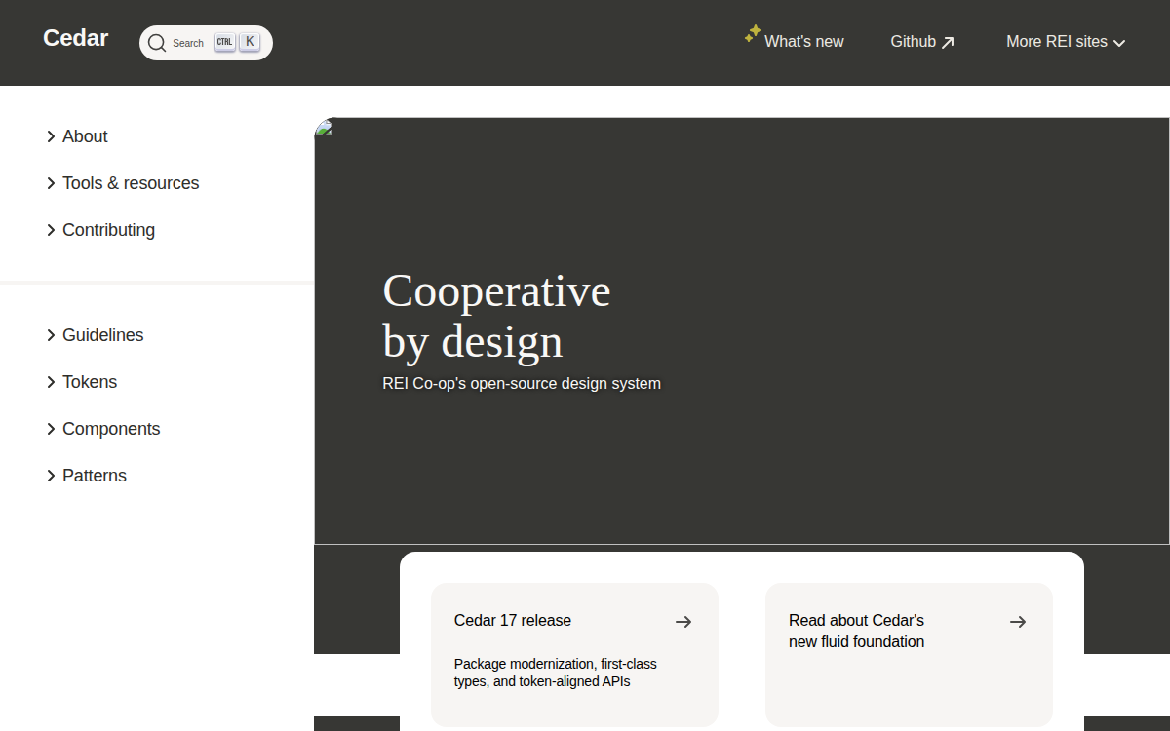The height and width of the screenshot is (731, 1170).
Task: Select About in the sidebar
Action: (85, 136)
